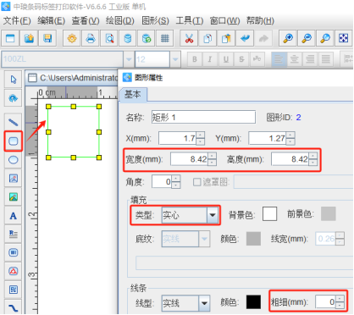Select the straight line drawing tool
Screen dimensions: 354x315
click(14, 122)
